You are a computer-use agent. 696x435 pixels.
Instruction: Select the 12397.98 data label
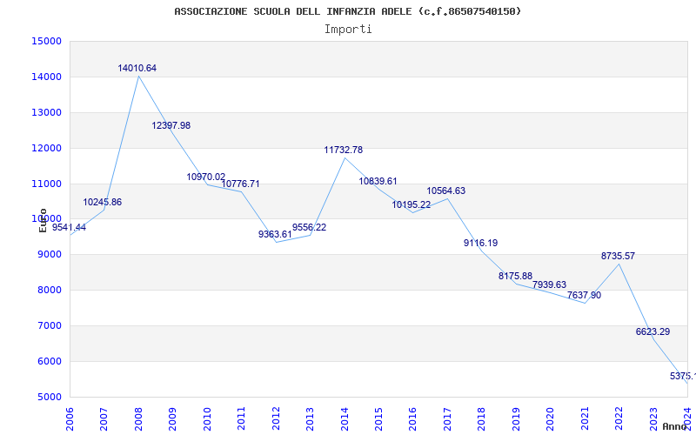[x=171, y=125]
